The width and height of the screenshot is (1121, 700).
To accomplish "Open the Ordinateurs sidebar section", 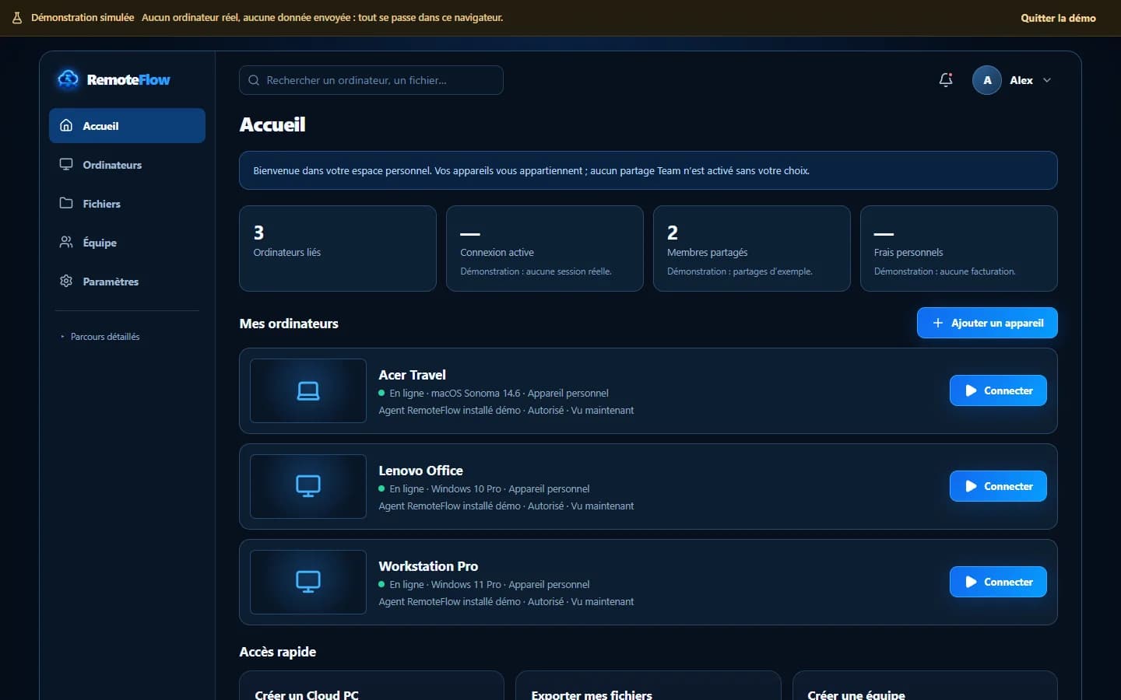I will click(x=127, y=165).
